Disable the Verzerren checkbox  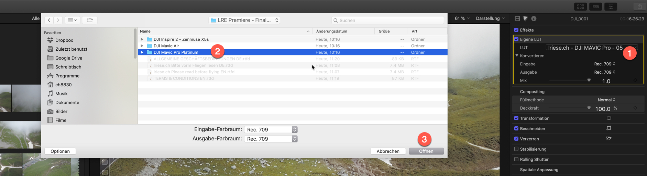516,139
